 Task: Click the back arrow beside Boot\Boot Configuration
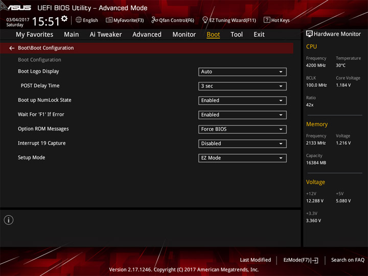[x=12, y=48]
